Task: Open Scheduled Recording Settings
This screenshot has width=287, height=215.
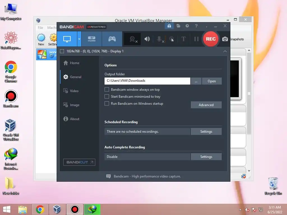Action: [x=206, y=132]
